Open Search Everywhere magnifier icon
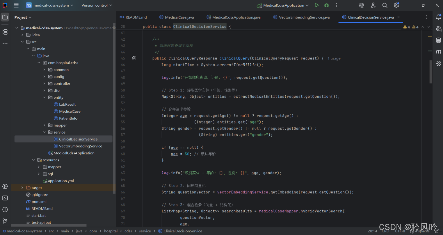The image size is (443, 235). click(385, 5)
